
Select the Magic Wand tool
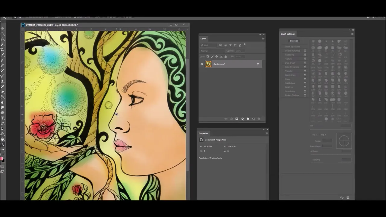point(2,44)
